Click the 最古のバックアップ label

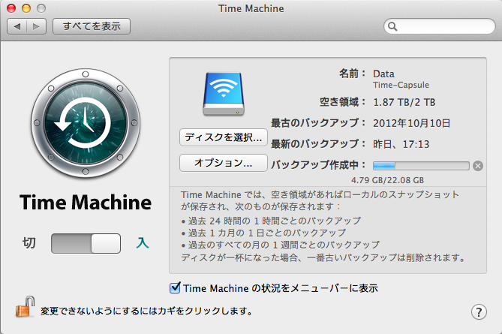tap(319, 123)
